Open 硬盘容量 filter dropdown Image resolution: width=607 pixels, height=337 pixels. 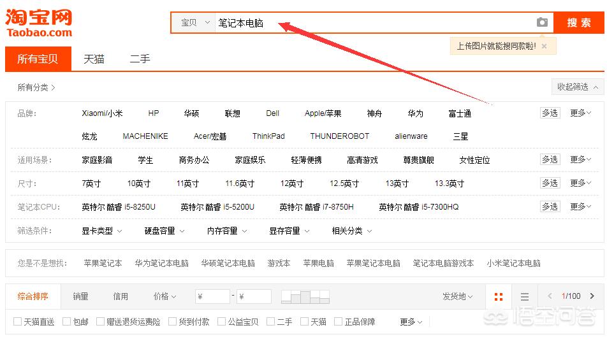(165, 231)
